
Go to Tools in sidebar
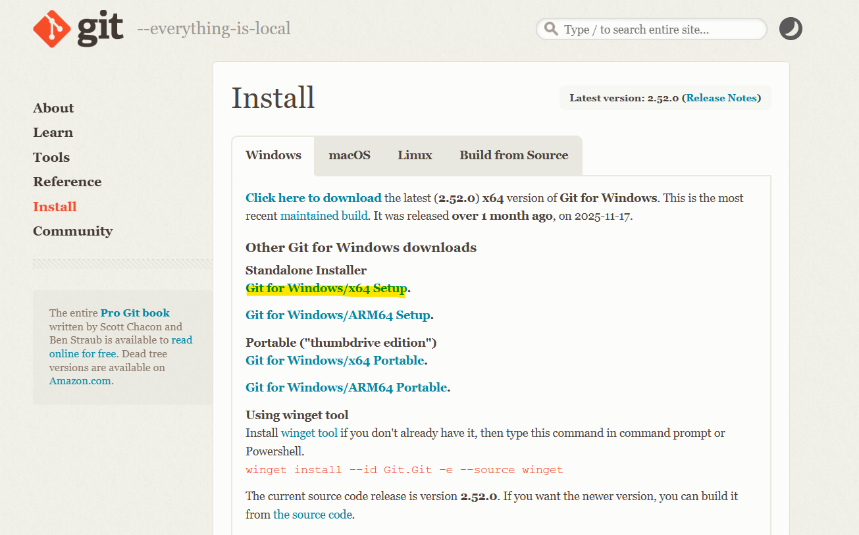tap(51, 157)
